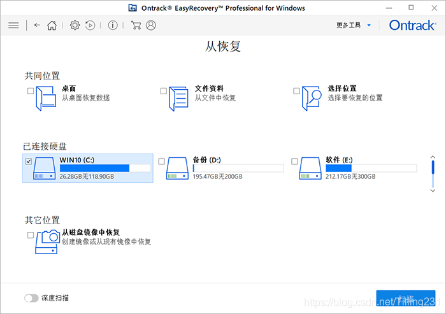Click the 从文件中恢复 text
Screen dimensions: 446x314
click(x=215, y=98)
